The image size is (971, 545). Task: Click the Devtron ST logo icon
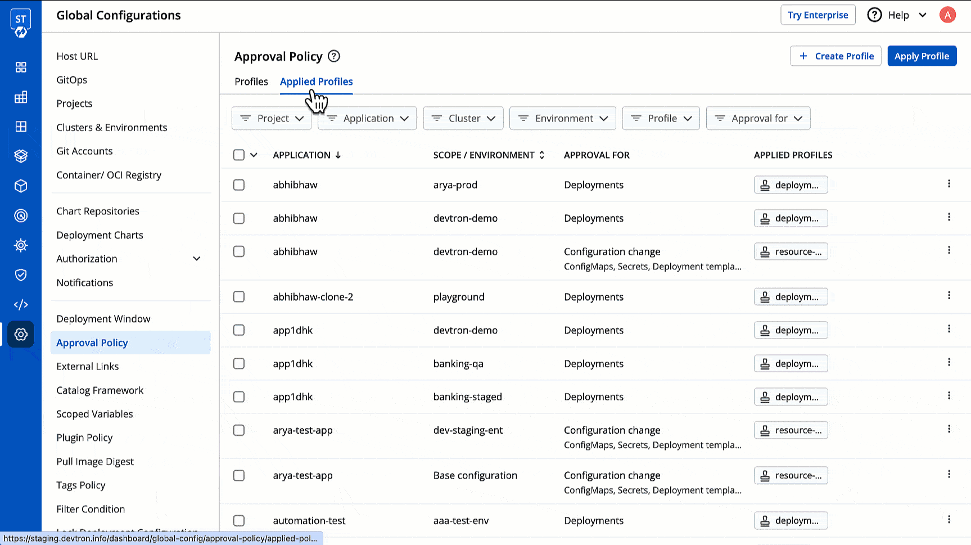(21, 23)
